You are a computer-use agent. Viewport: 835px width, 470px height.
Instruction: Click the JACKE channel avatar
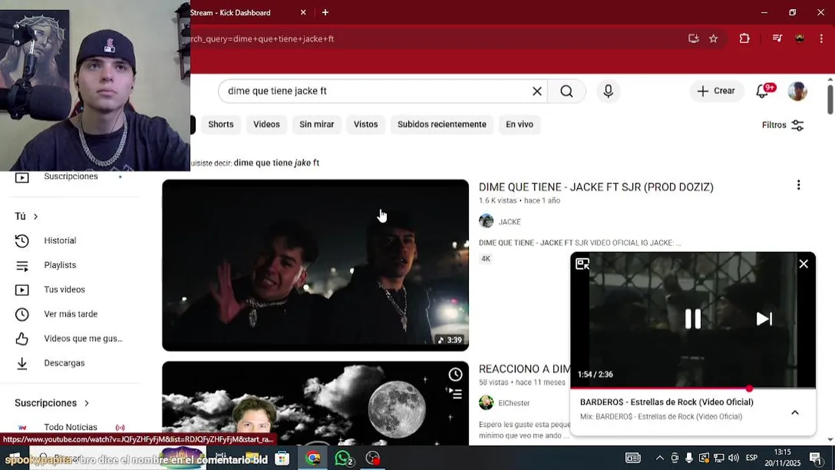(486, 221)
